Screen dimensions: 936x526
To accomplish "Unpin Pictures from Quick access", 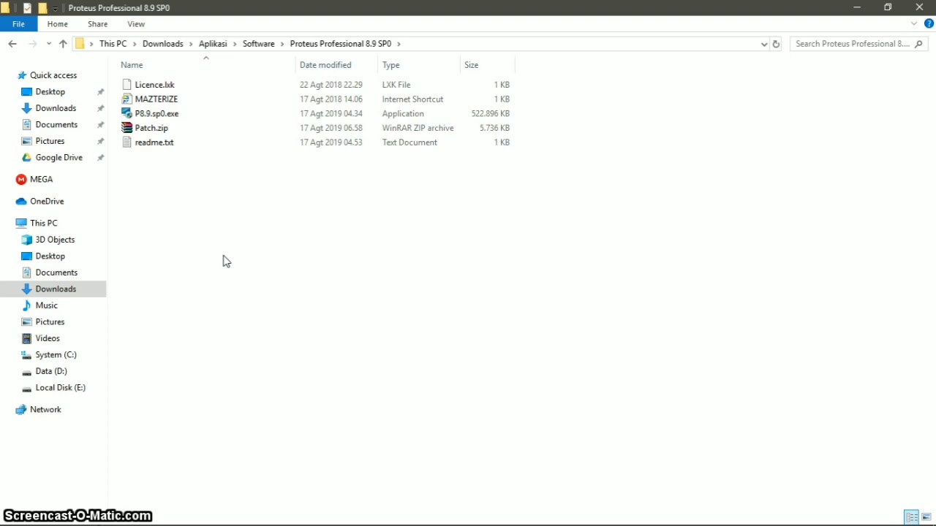I will point(101,141).
